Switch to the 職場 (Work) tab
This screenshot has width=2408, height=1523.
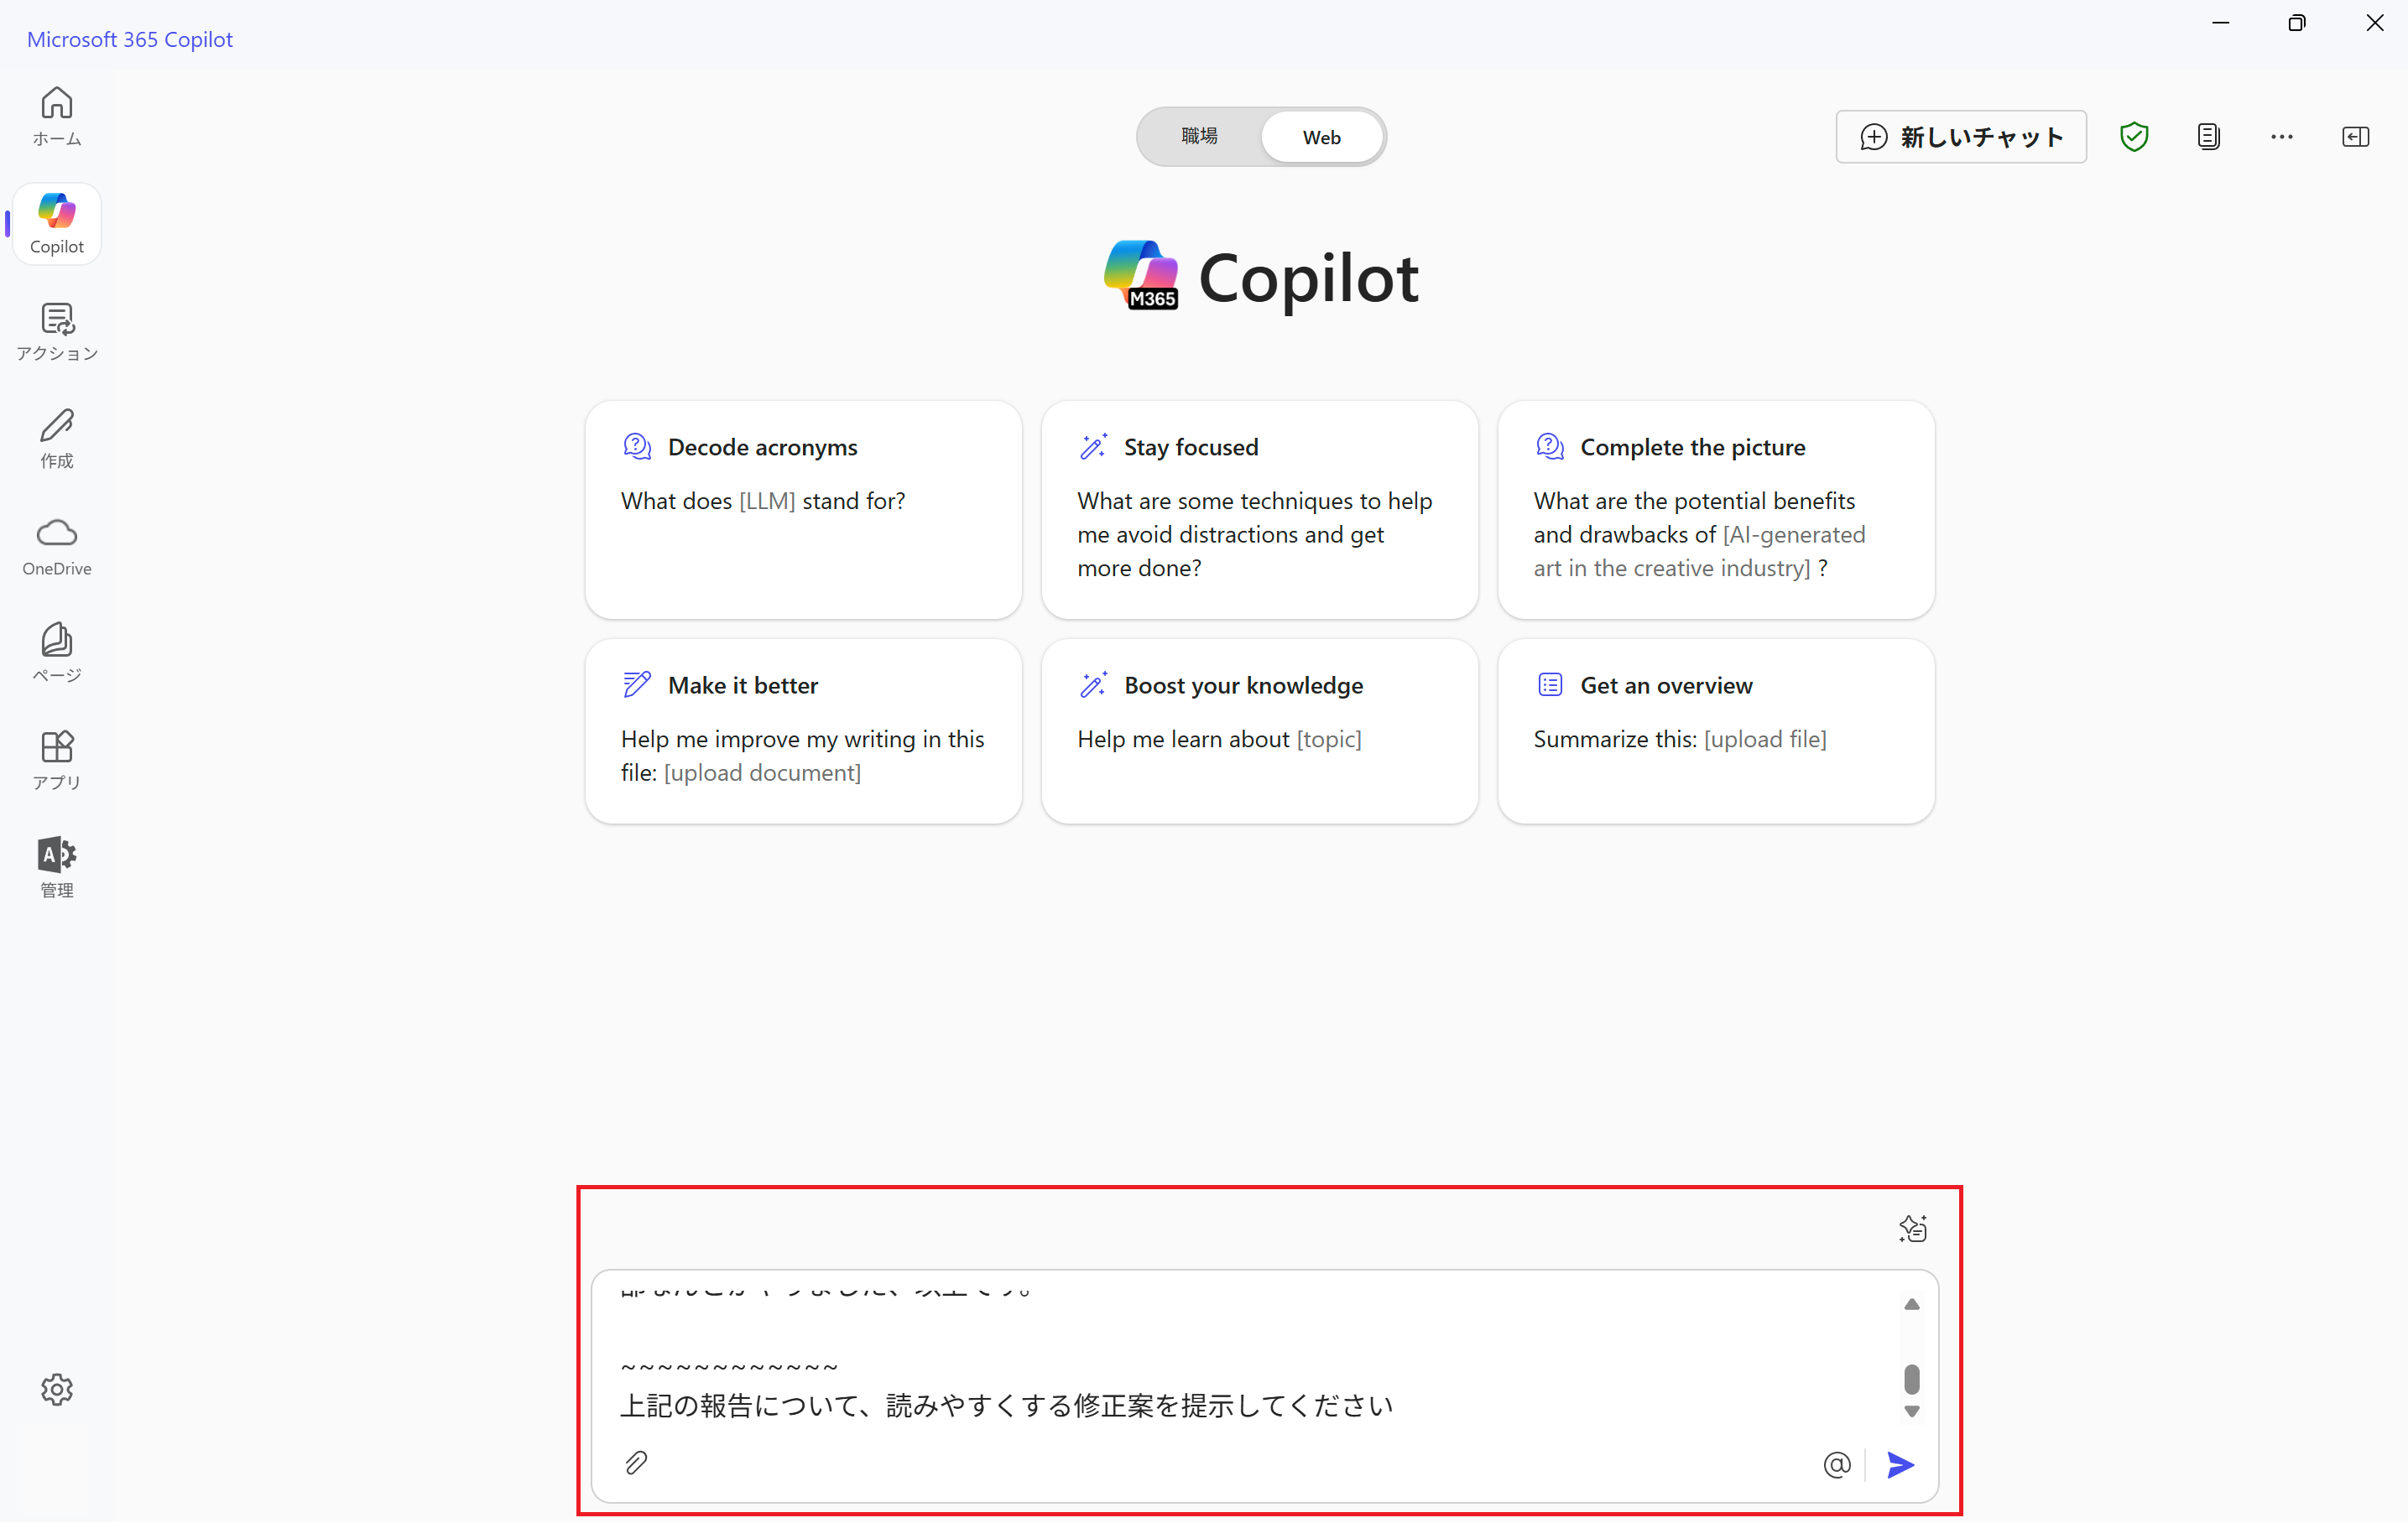pos(1199,136)
